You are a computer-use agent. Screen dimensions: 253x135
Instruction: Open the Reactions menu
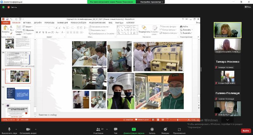(x=165, y=130)
